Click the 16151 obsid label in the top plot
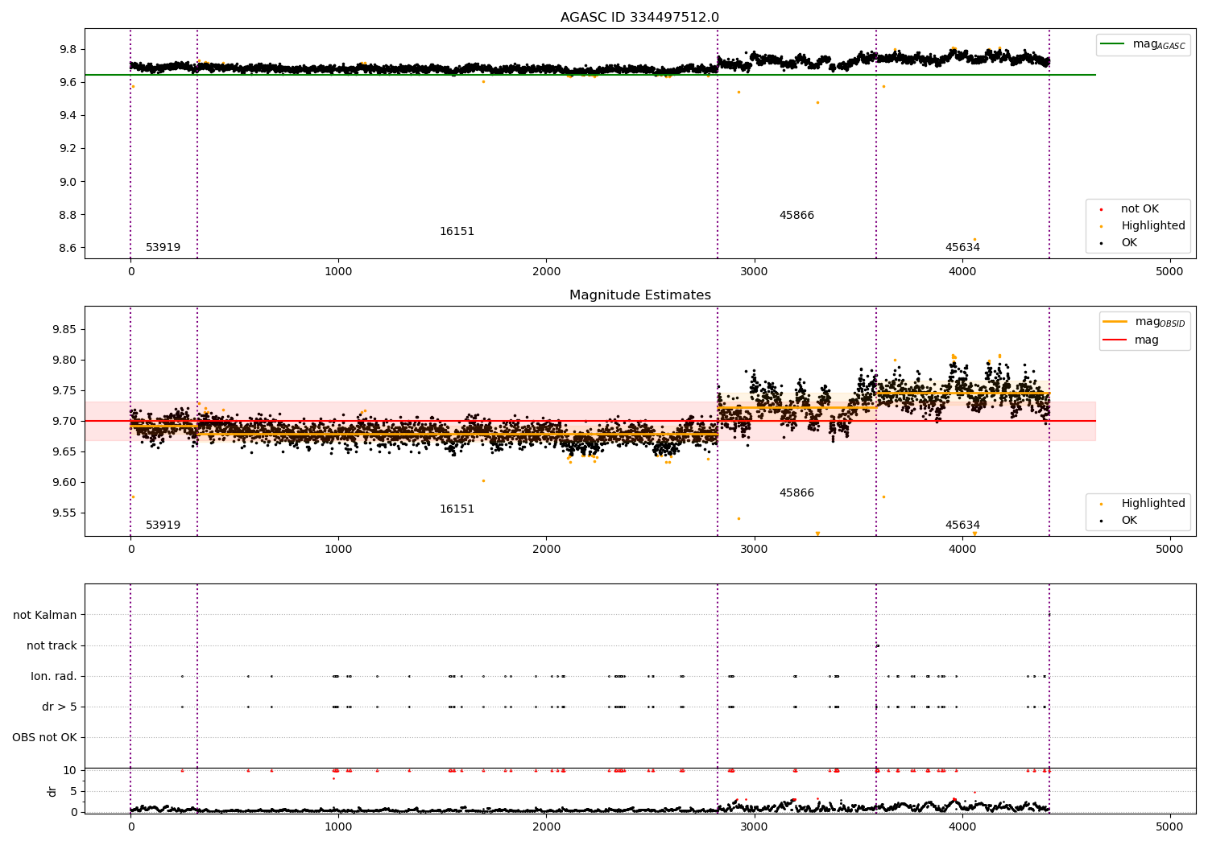 (457, 232)
